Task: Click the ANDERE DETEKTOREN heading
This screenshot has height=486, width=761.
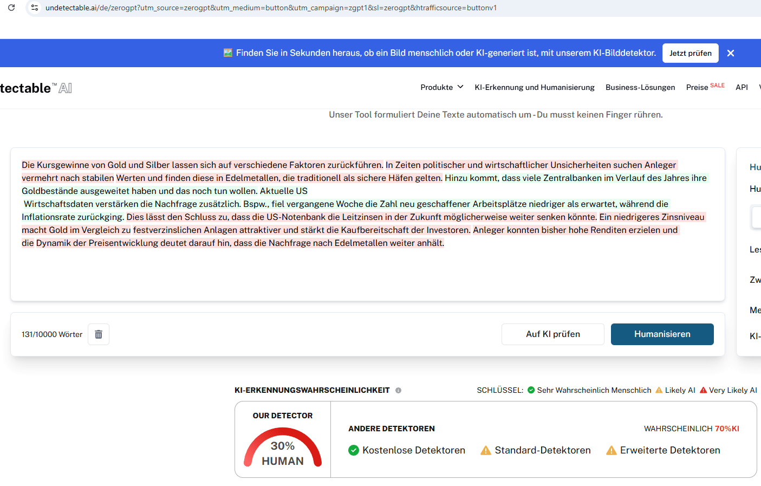Action: click(392, 429)
